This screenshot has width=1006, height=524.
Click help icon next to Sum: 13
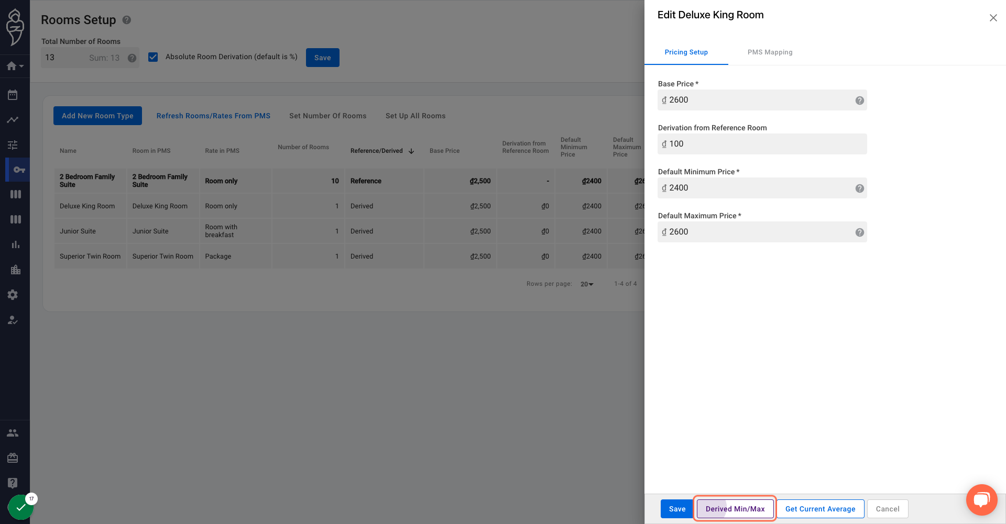pyautogui.click(x=132, y=58)
